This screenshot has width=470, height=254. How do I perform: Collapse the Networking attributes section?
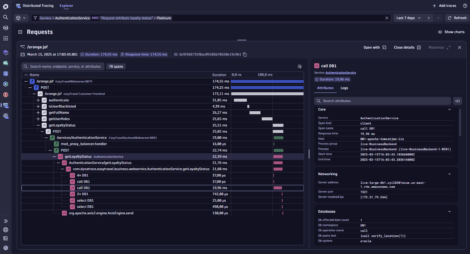449,174
